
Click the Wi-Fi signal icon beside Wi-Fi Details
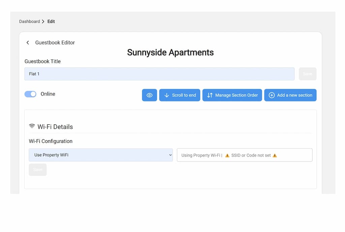(x=32, y=126)
